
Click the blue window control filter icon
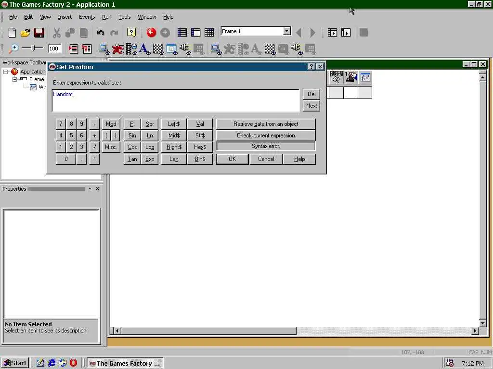[172, 49]
